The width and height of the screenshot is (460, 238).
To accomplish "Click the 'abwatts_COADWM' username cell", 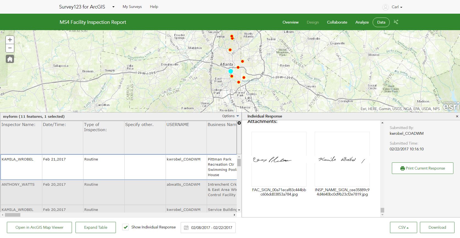I will pyautogui.click(x=186, y=192).
